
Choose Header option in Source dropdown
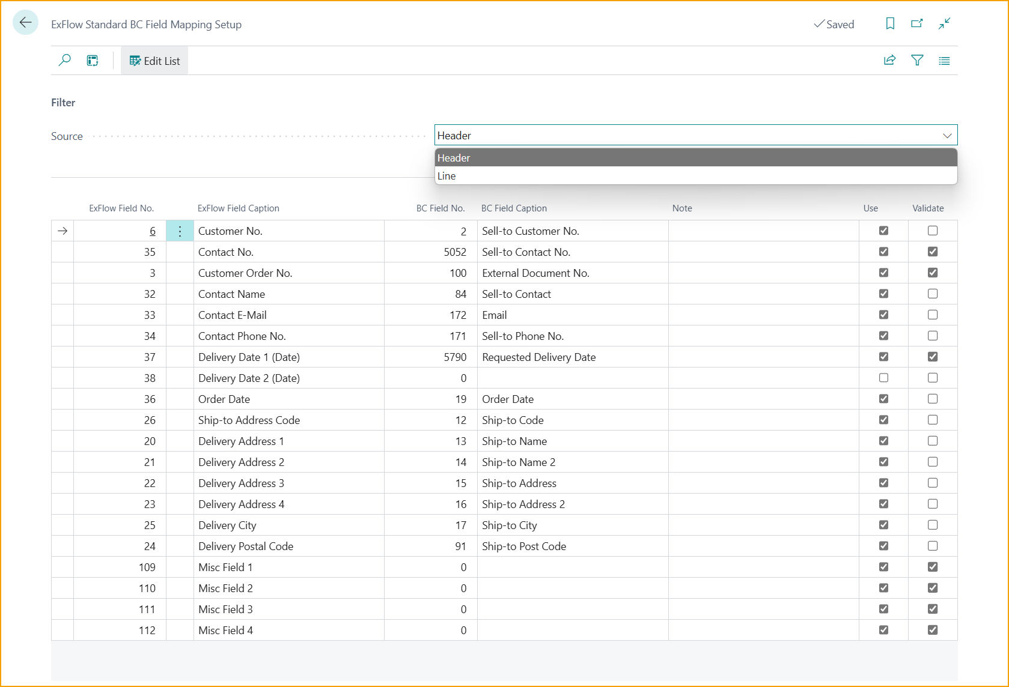click(x=454, y=158)
